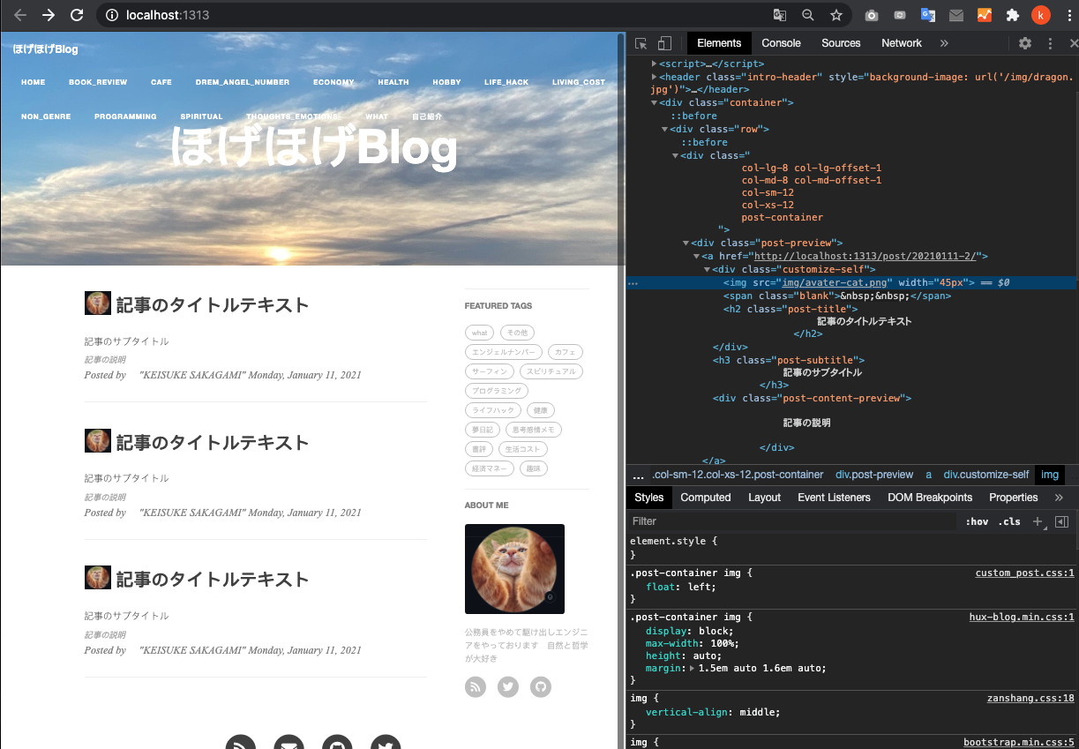
Task: Toggle the device toolbar emulation
Action: (x=664, y=43)
